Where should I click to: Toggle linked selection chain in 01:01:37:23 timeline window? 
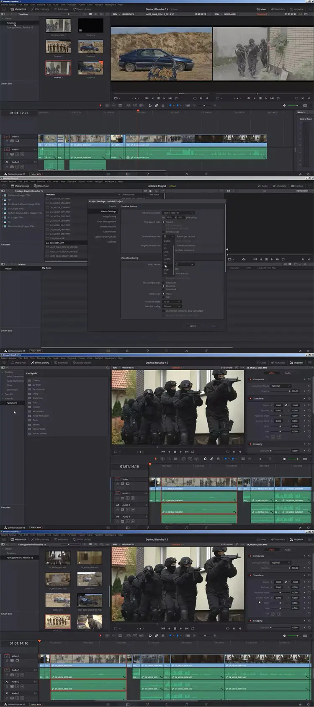coord(157,106)
